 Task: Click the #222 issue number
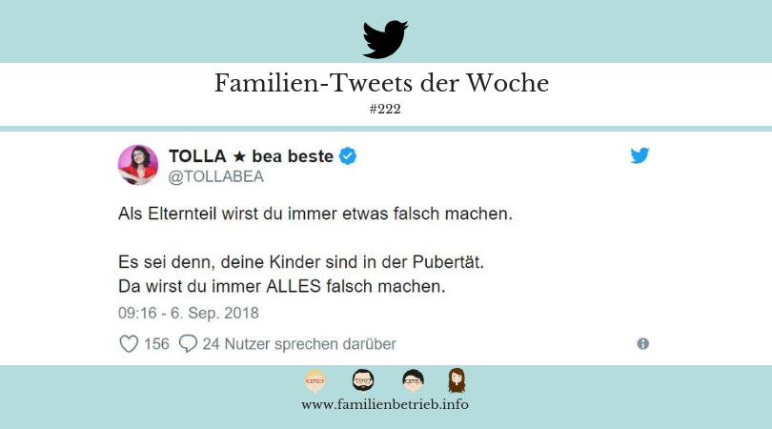pyautogui.click(x=385, y=109)
